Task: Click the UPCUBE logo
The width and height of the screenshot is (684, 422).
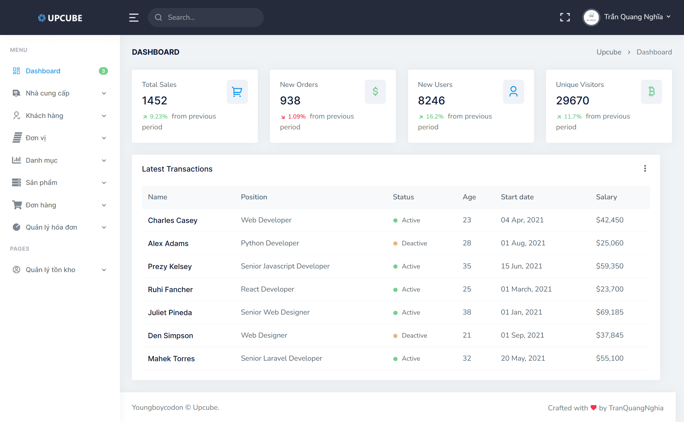Action: pyautogui.click(x=60, y=18)
